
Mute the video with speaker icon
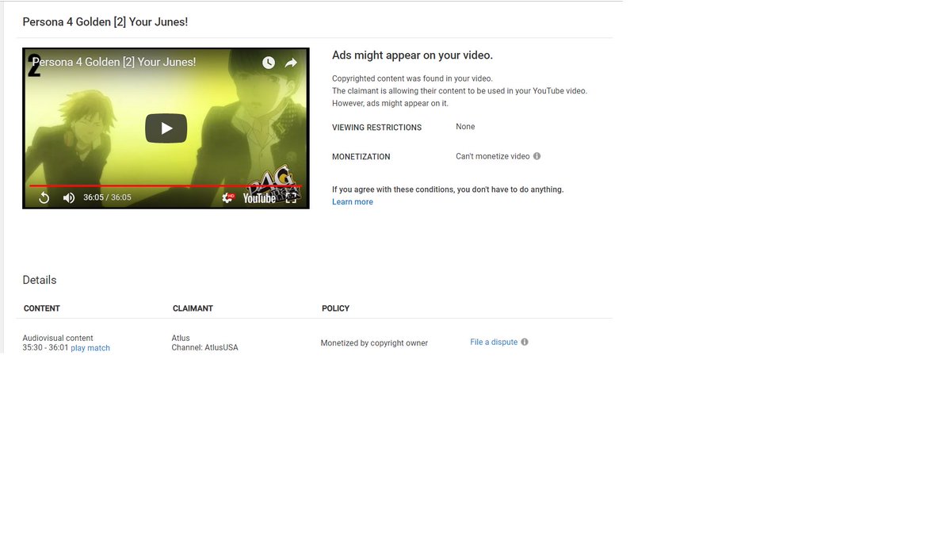(x=69, y=197)
